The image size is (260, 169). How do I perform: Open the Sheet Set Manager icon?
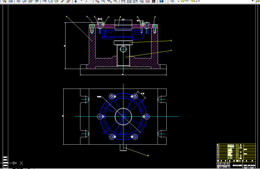click(x=141, y=1)
